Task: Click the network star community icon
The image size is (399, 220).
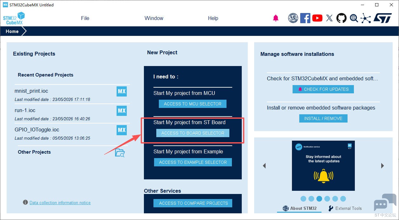Action: 366,18
